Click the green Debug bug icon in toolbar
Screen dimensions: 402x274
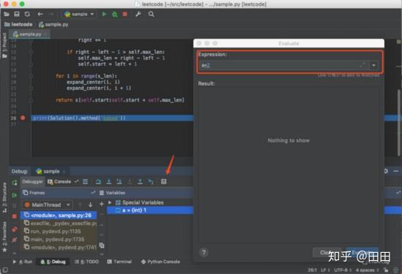point(115,15)
